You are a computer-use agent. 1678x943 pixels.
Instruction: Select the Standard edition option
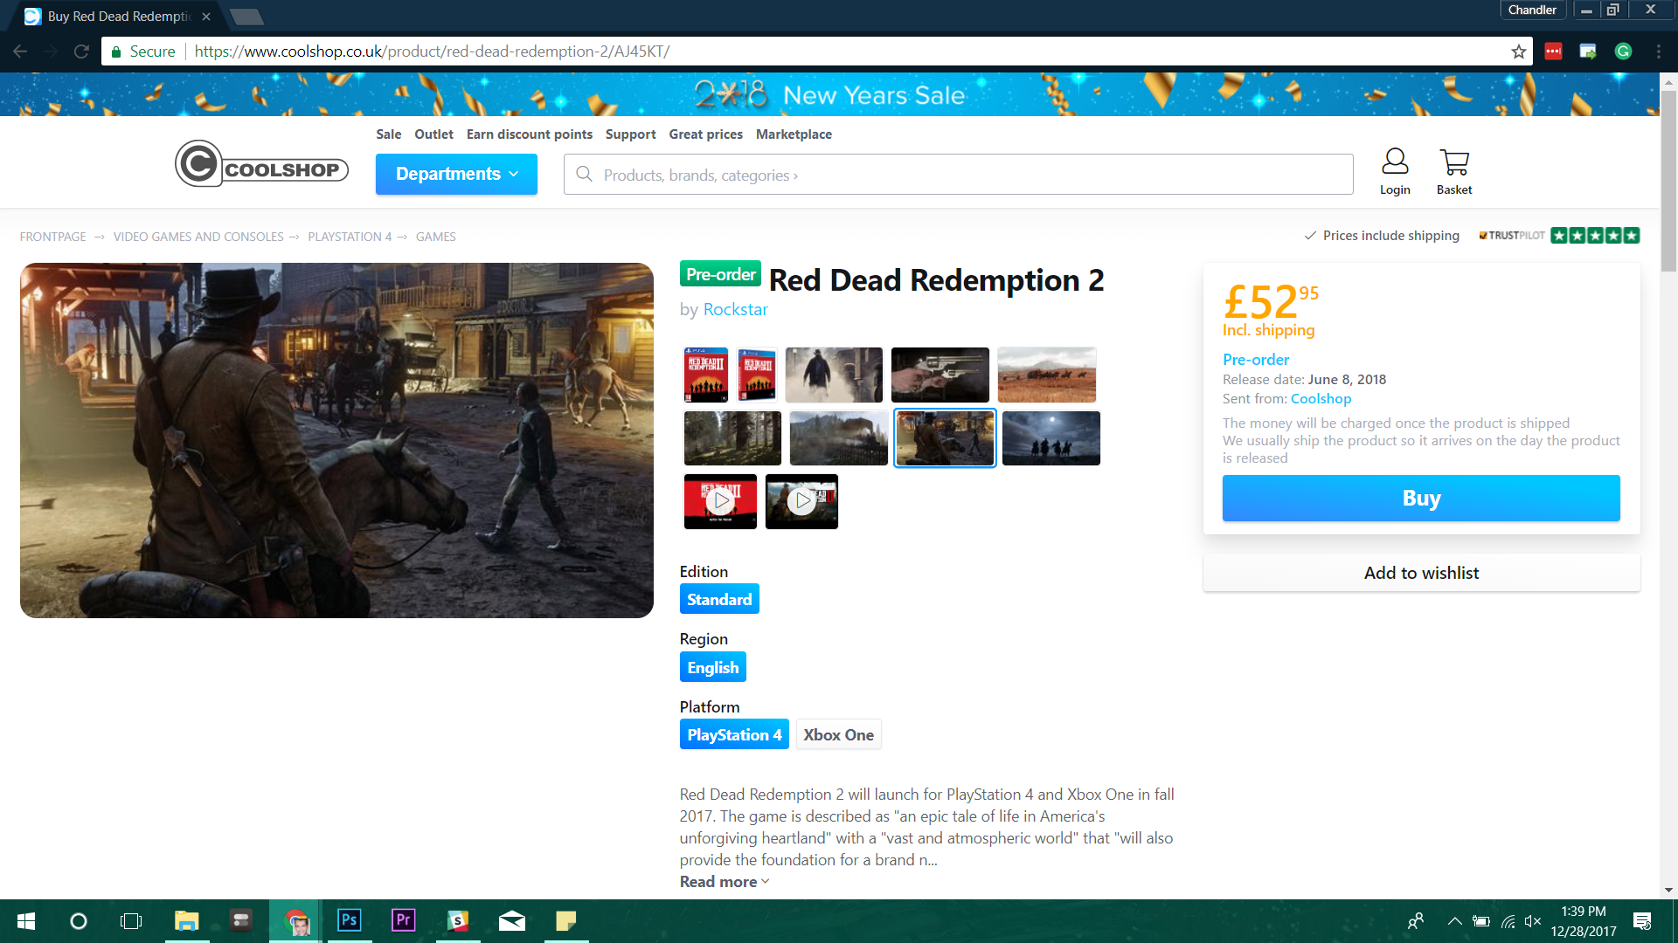tap(718, 600)
